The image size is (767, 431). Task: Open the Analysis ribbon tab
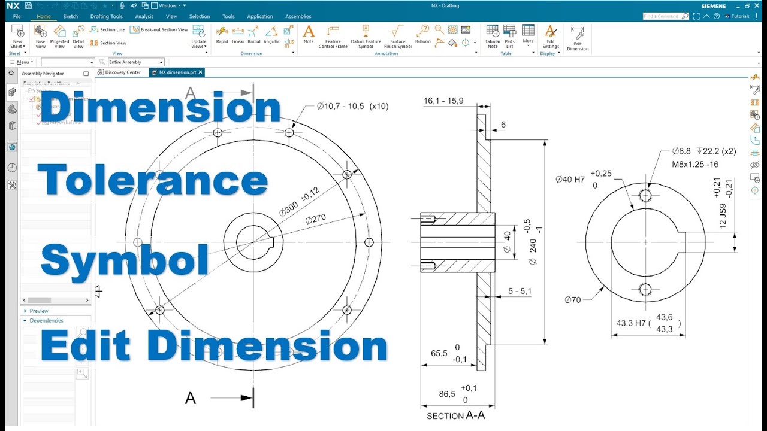pos(144,16)
